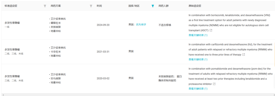Image resolution: width=275 pixels, height=96 pixels.
Task: Click the 用药人群 column header
Action: (x=163, y=6)
